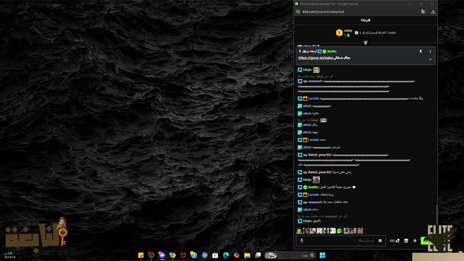Screen dimensions: 464x261
Task: Click the eakq top gifter name
Action: coord(348,31)
